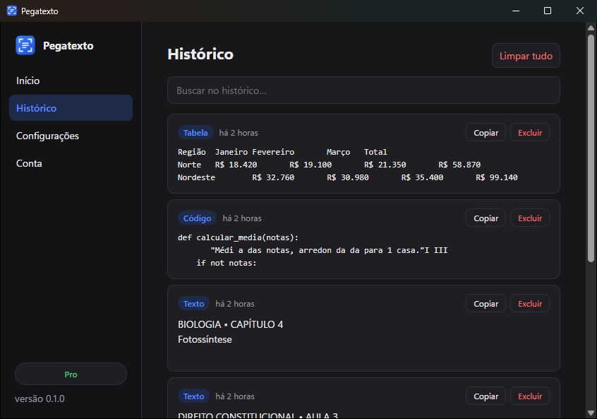This screenshot has height=419, width=597.
Task: Delete the DIREITO CONSTITUCIONAL entry
Action: point(530,396)
